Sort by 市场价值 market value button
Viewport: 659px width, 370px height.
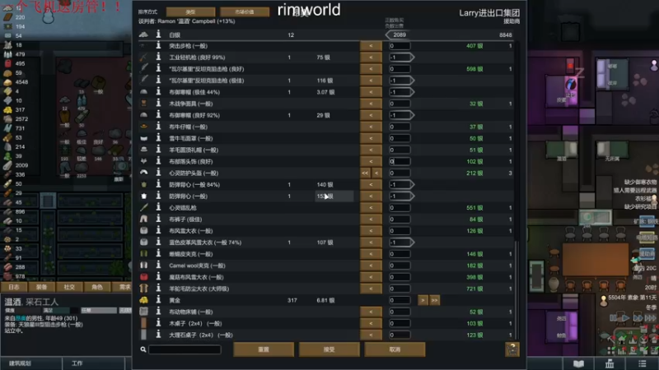click(x=245, y=12)
